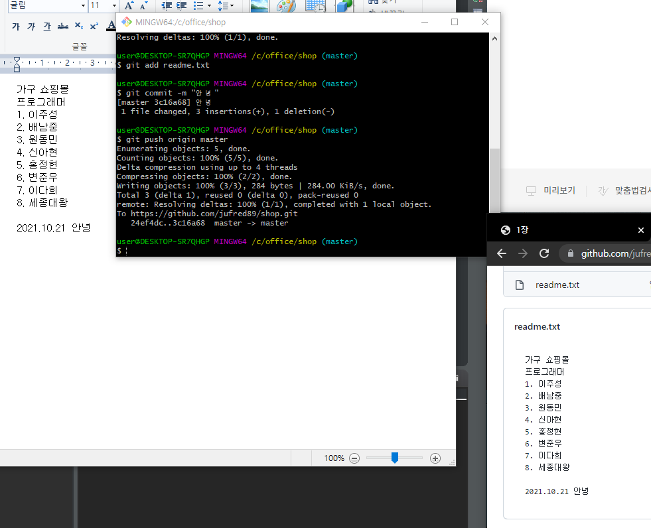Click the 글꼴 group label in WordPad ribbon
Image resolution: width=651 pixels, height=528 pixels.
click(x=79, y=46)
